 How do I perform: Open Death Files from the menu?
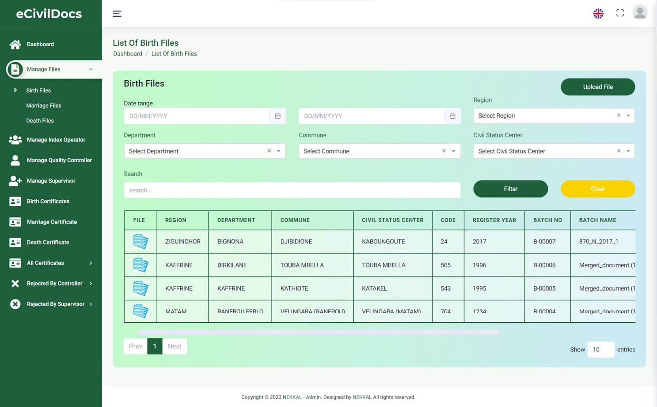pos(40,120)
